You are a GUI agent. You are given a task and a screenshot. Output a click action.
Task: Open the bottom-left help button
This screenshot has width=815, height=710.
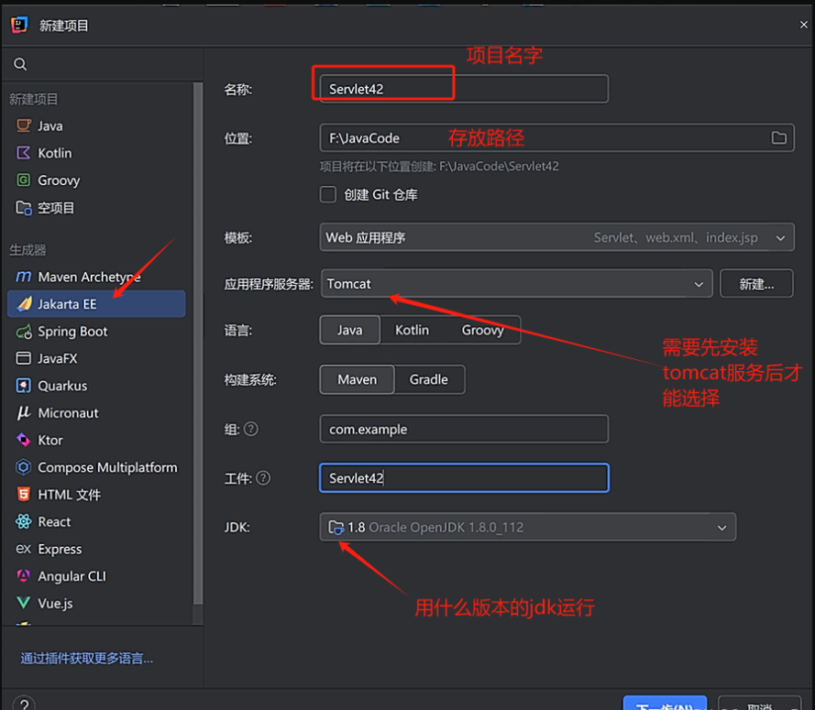24,705
